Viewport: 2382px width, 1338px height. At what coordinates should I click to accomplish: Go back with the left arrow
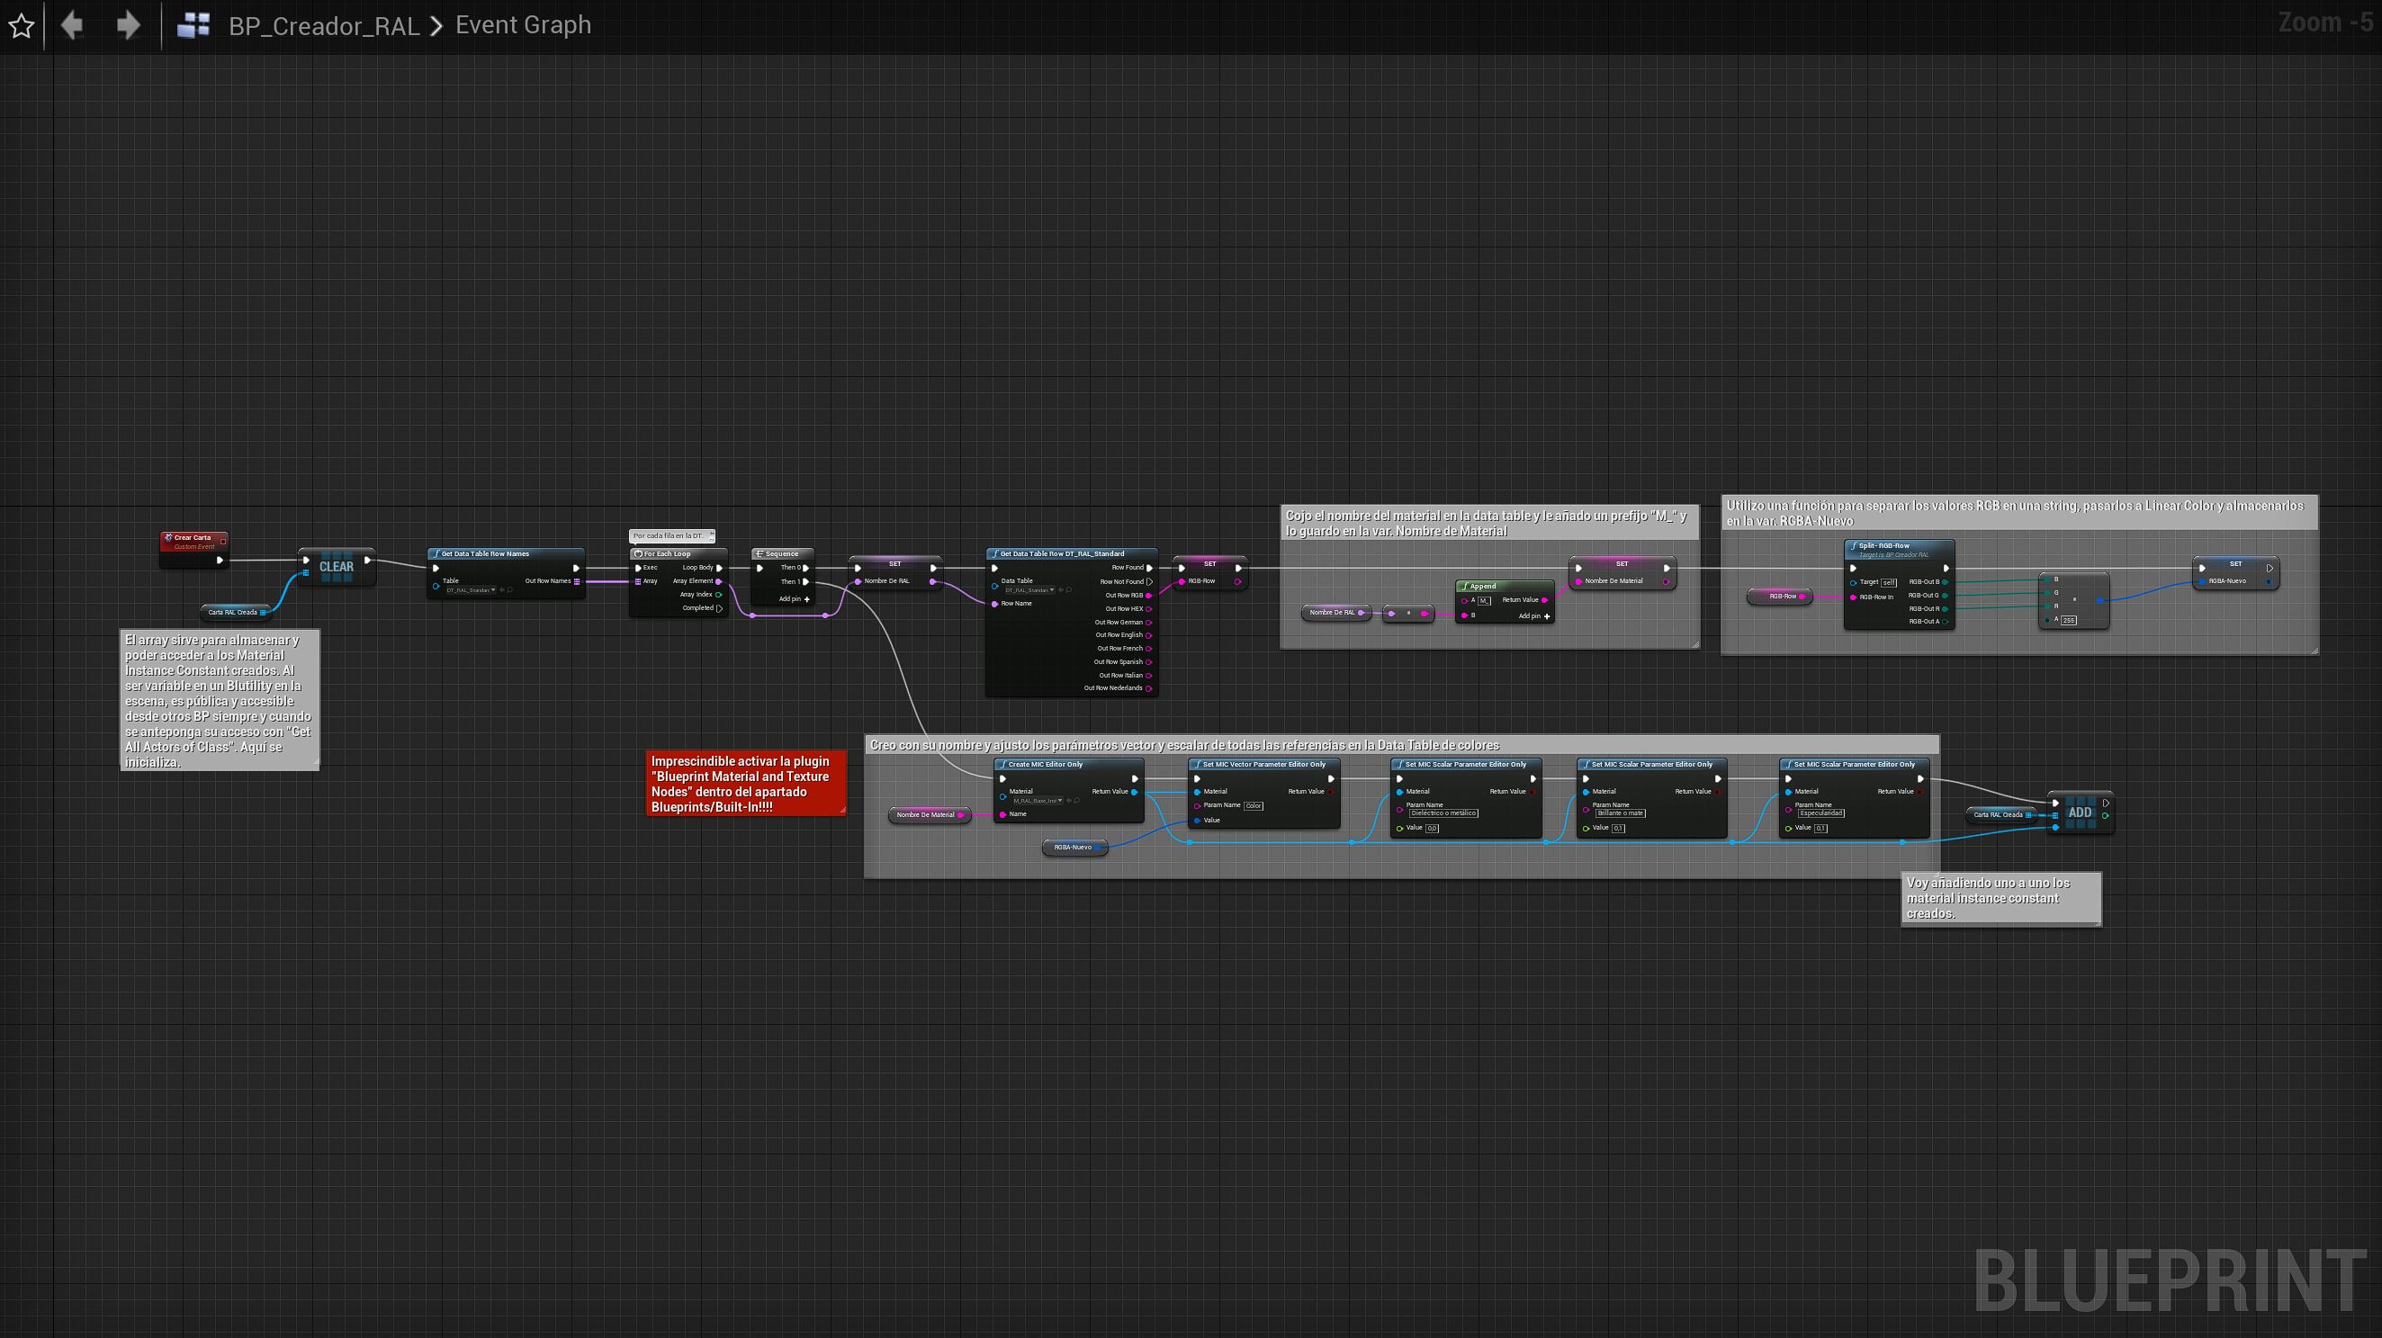(72, 25)
